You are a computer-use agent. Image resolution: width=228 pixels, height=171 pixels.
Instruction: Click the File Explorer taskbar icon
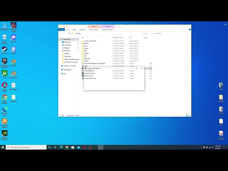pos(67,147)
